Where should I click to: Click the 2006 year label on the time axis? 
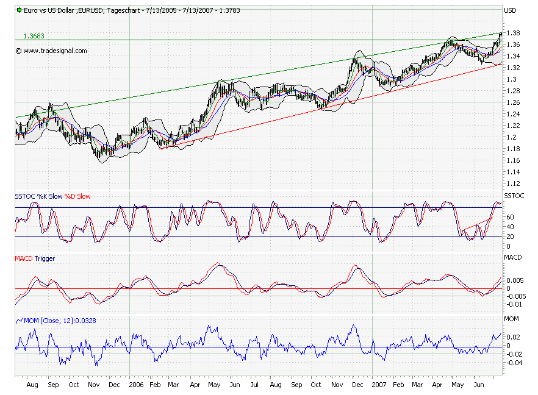point(136,385)
